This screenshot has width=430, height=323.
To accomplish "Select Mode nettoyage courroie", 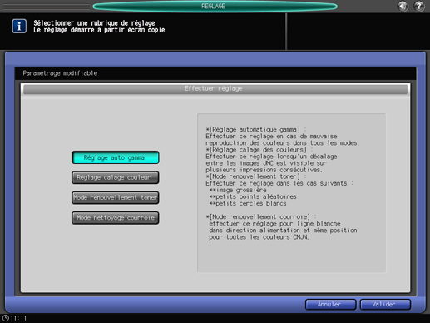I will [x=116, y=218].
